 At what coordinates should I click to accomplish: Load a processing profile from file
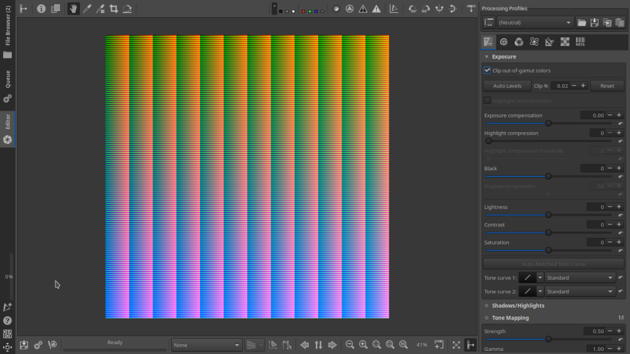tap(581, 23)
